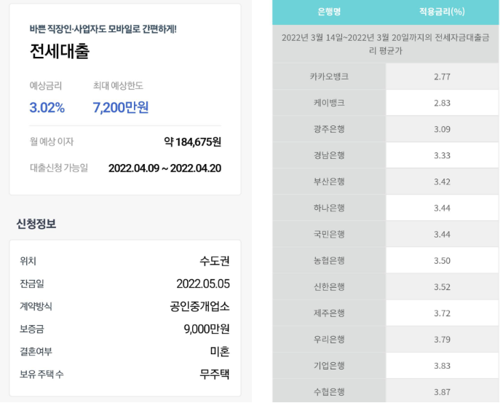Viewport: 500px width, 403px height.
Task: Click the 위치 row label
Action: (28, 261)
